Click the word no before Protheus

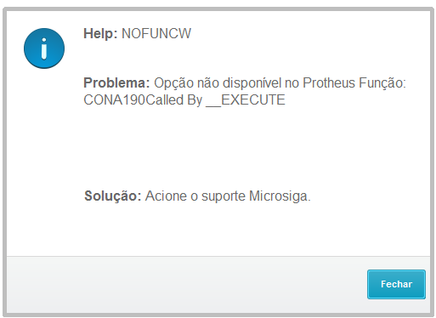coord(292,83)
